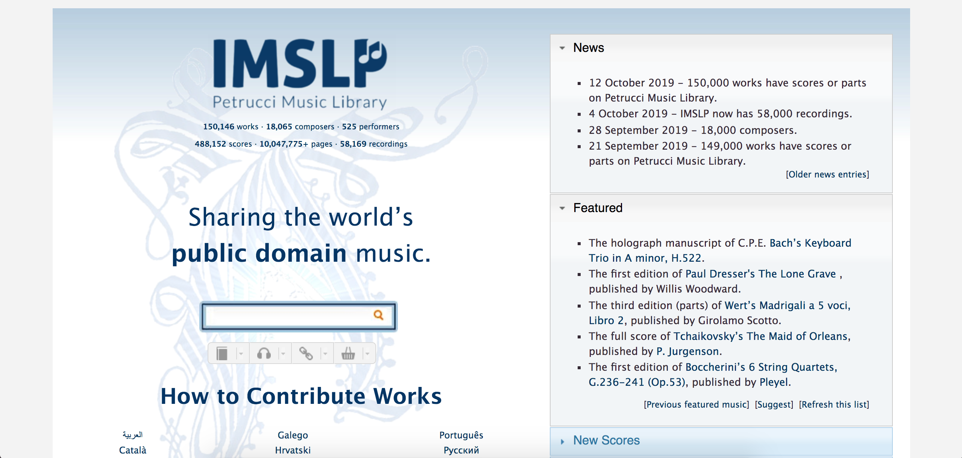Open Boccherini's 6 String Quartets link

coord(713,375)
